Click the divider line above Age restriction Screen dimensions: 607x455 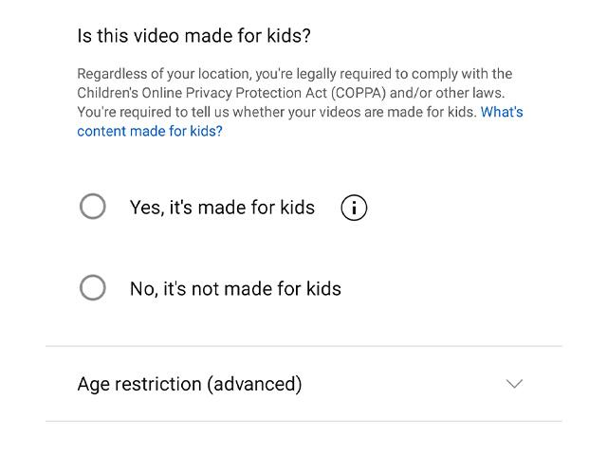[303, 346]
